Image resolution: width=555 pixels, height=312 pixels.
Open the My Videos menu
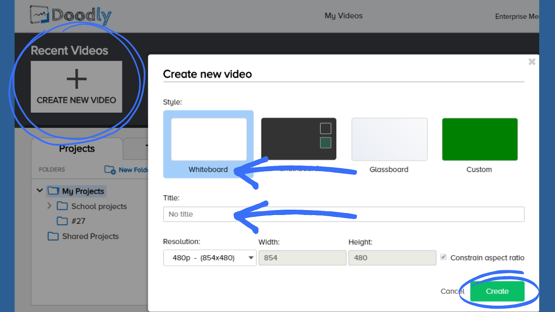343,16
